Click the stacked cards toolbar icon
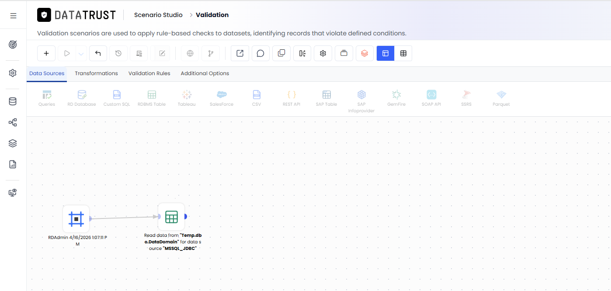Image resolution: width=611 pixels, height=291 pixels. tap(344, 53)
